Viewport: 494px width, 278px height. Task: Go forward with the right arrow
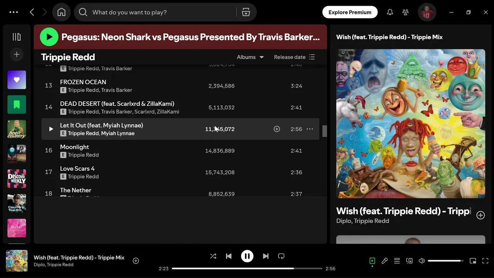point(44,12)
